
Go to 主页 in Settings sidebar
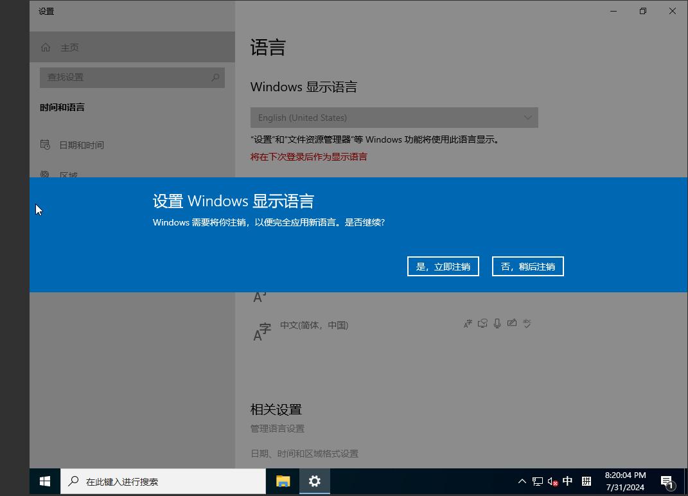point(132,47)
